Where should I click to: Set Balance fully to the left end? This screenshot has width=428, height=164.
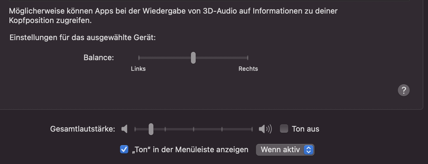139,58
